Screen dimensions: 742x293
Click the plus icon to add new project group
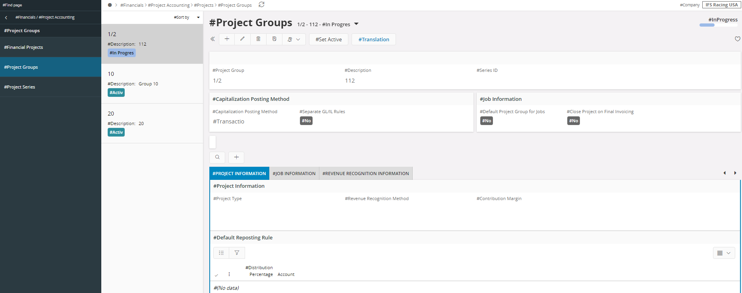coord(227,39)
